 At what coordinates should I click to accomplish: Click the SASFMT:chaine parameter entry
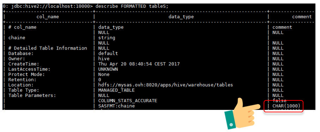pos(116,106)
